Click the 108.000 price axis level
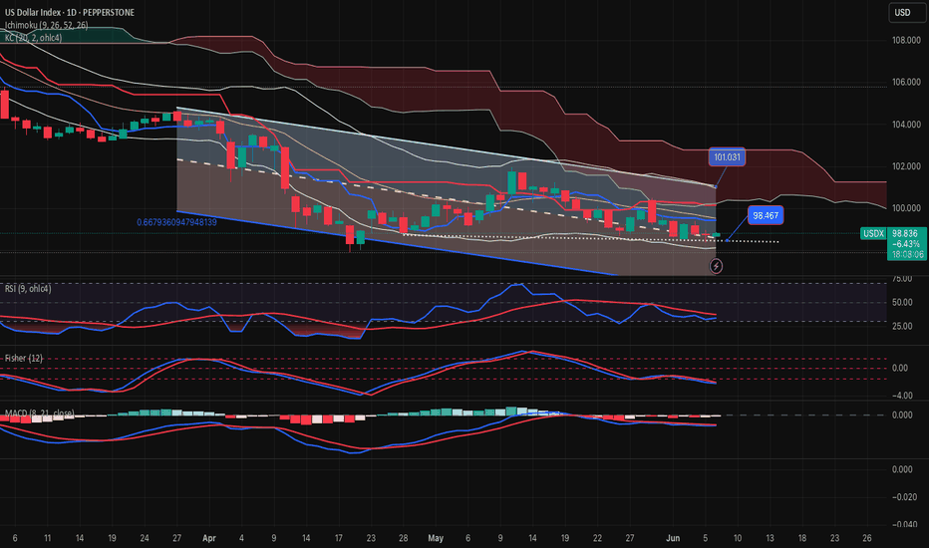The image size is (929, 548). [906, 40]
